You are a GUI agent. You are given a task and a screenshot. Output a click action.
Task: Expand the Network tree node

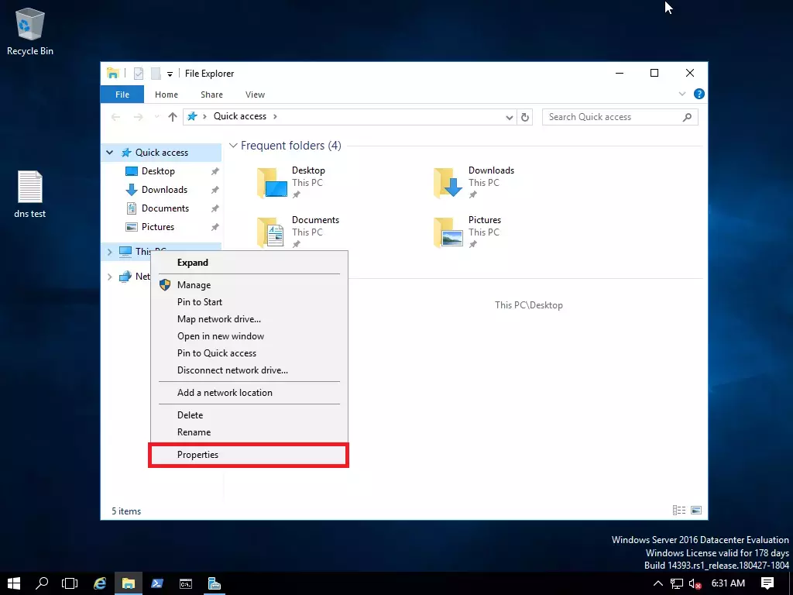[109, 277]
